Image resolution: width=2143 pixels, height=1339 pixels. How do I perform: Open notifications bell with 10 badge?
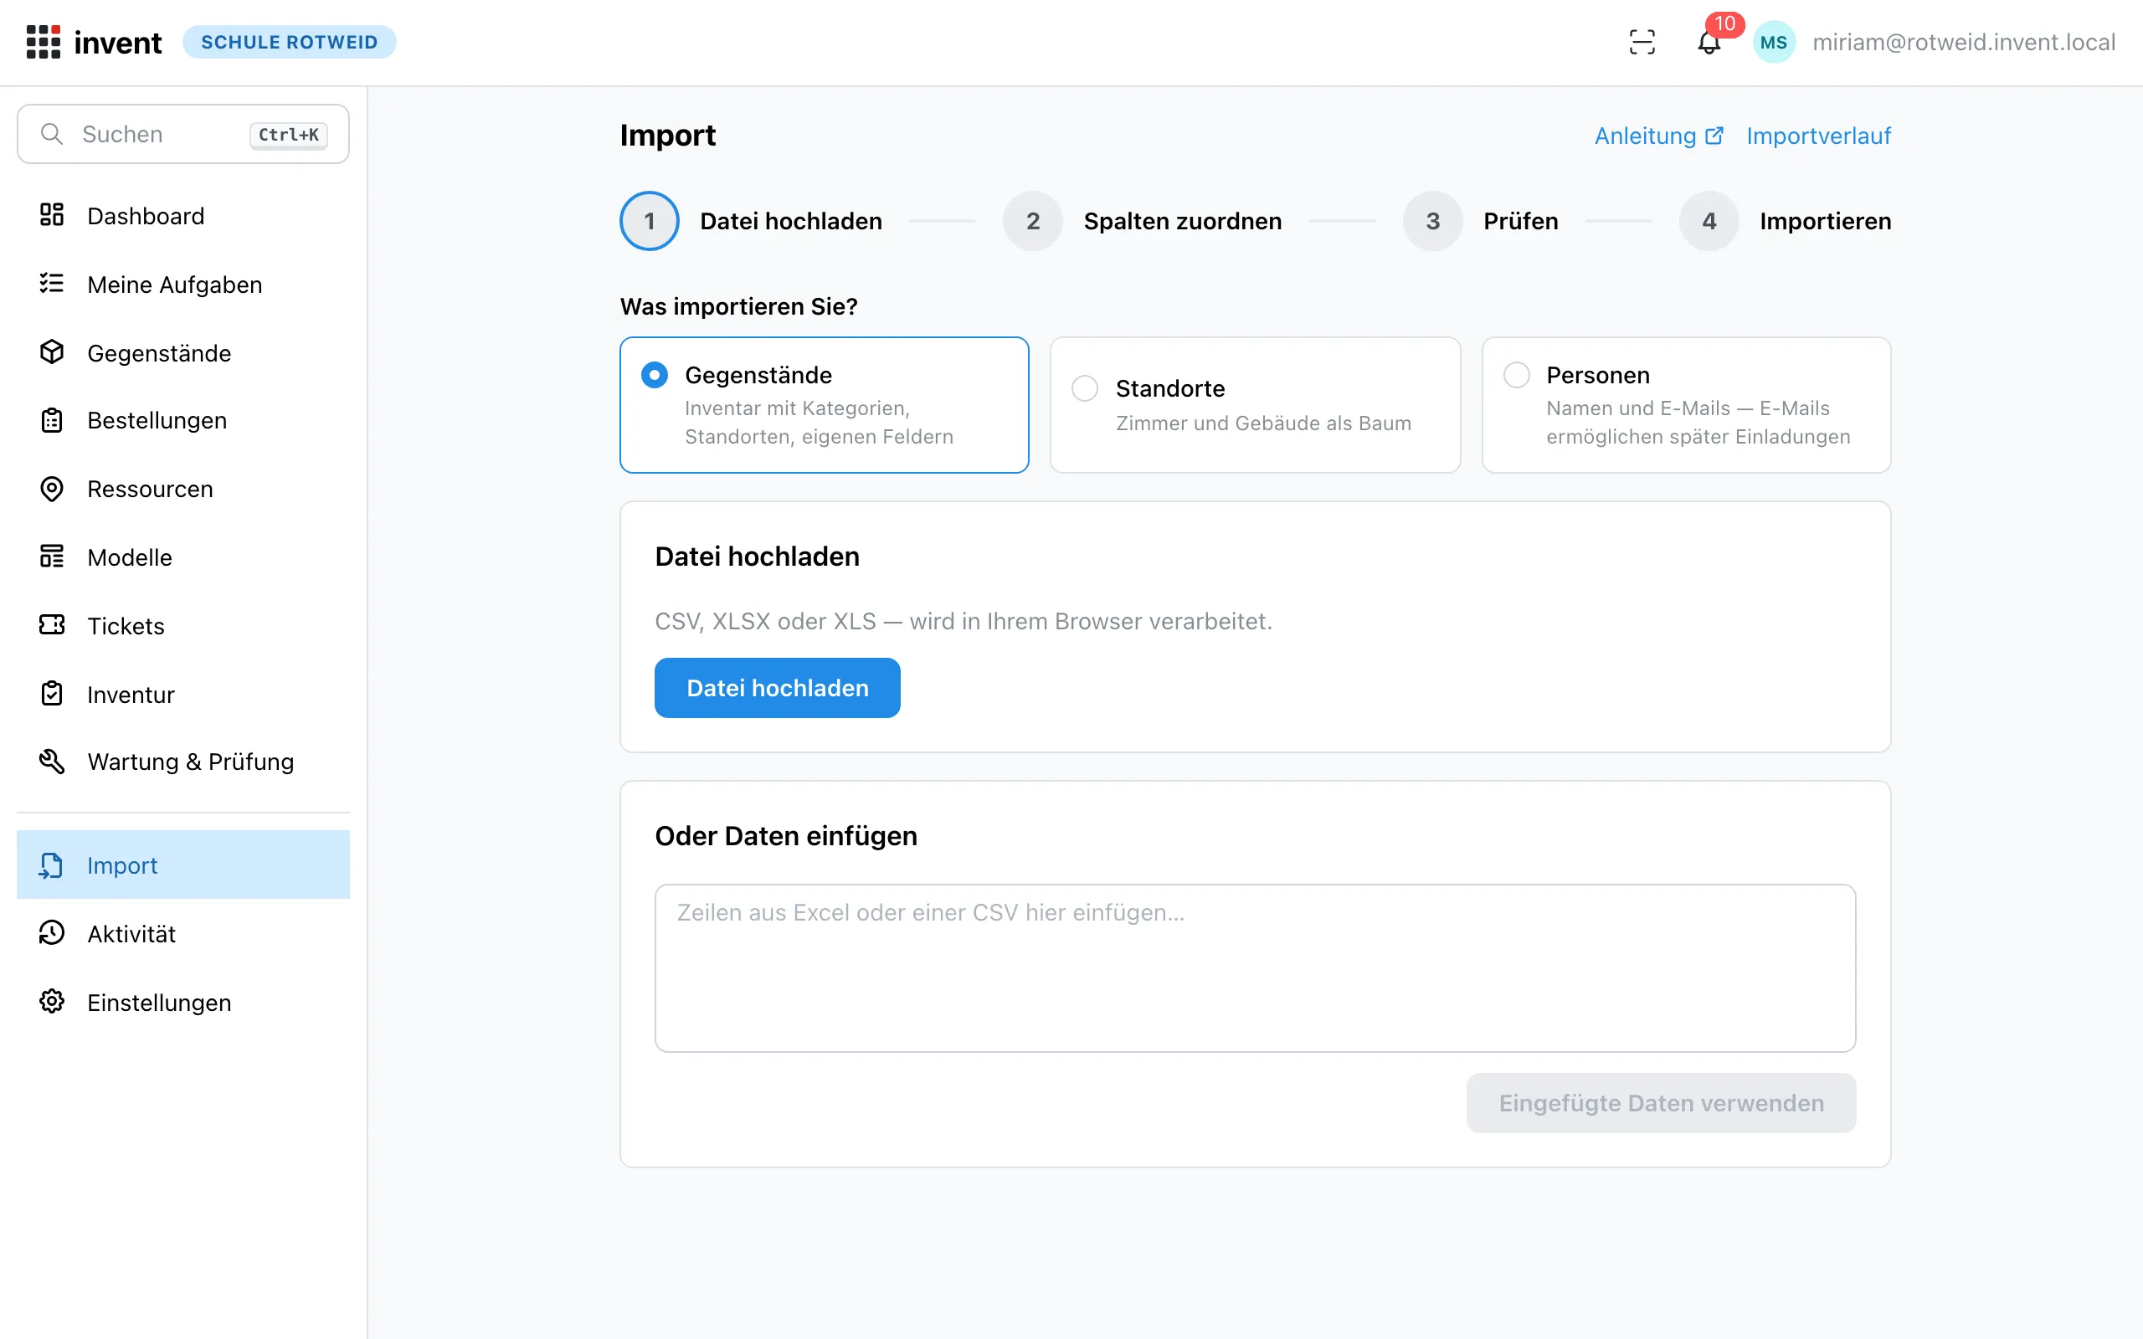click(1709, 42)
